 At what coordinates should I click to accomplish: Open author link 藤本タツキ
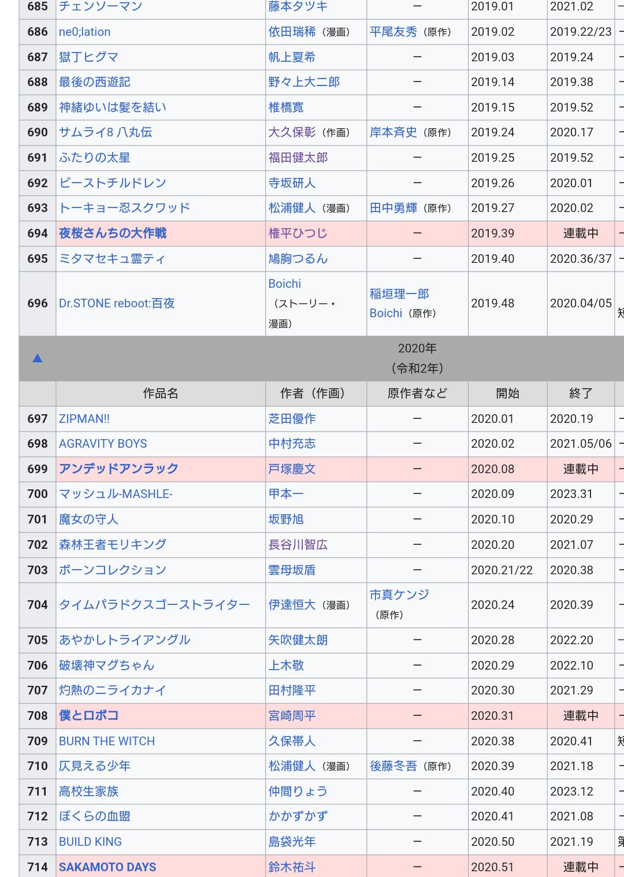(x=298, y=6)
